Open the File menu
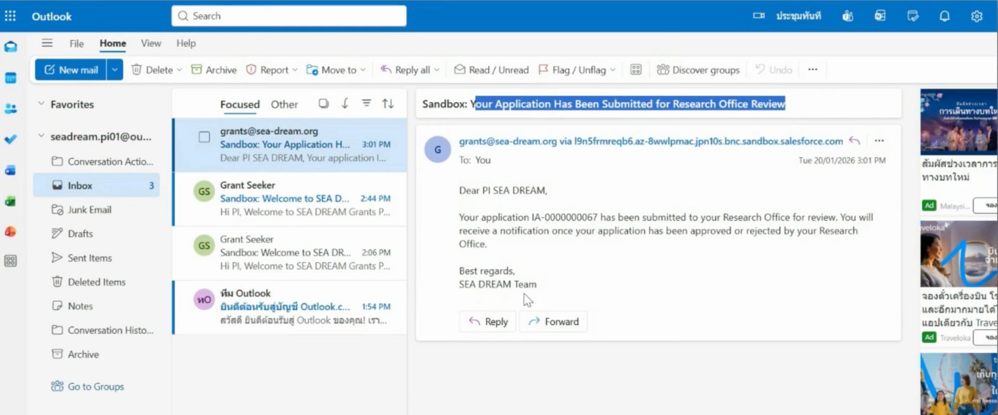This screenshot has height=415, width=998. [x=77, y=43]
